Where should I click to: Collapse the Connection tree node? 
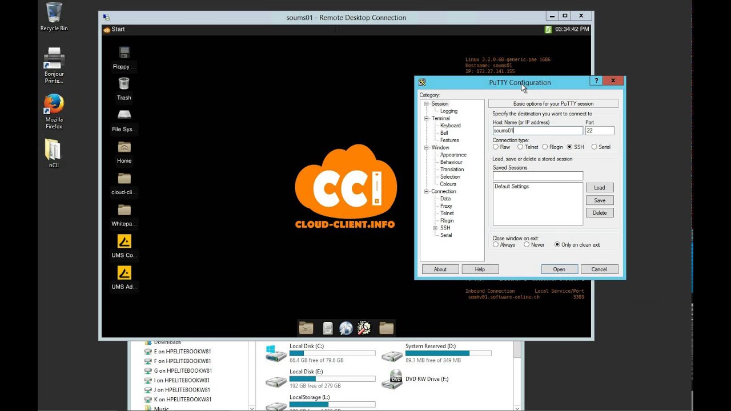click(x=426, y=191)
